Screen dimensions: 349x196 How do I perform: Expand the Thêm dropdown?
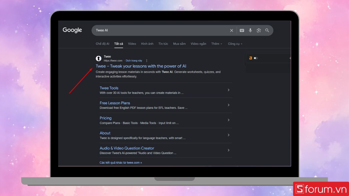217,44
